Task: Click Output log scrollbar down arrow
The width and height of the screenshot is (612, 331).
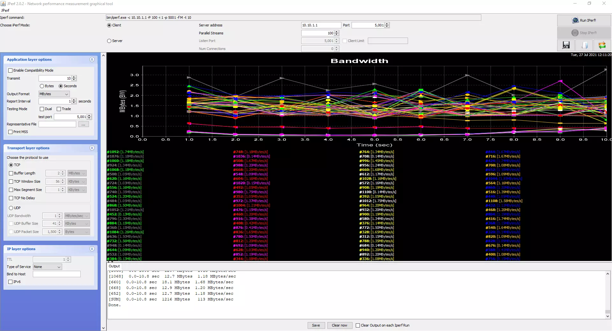Action: tap(608, 316)
